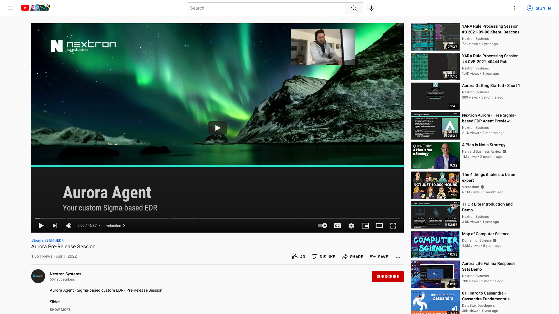The width and height of the screenshot is (559, 314).
Task: Switch to theater mode
Action: pyautogui.click(x=379, y=226)
